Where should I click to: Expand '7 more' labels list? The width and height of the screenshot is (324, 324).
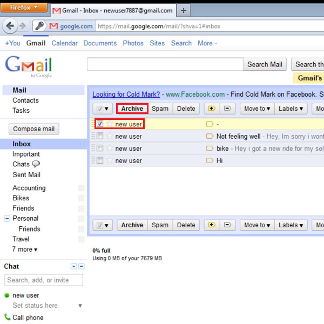(x=25, y=249)
